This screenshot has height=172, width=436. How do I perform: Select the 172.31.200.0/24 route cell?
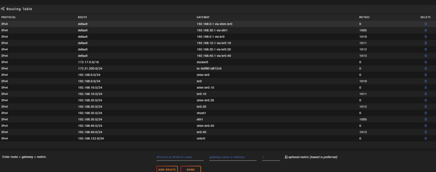coord(90,68)
